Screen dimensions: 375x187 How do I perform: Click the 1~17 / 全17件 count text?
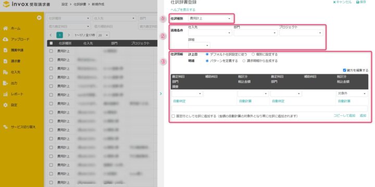point(85,35)
